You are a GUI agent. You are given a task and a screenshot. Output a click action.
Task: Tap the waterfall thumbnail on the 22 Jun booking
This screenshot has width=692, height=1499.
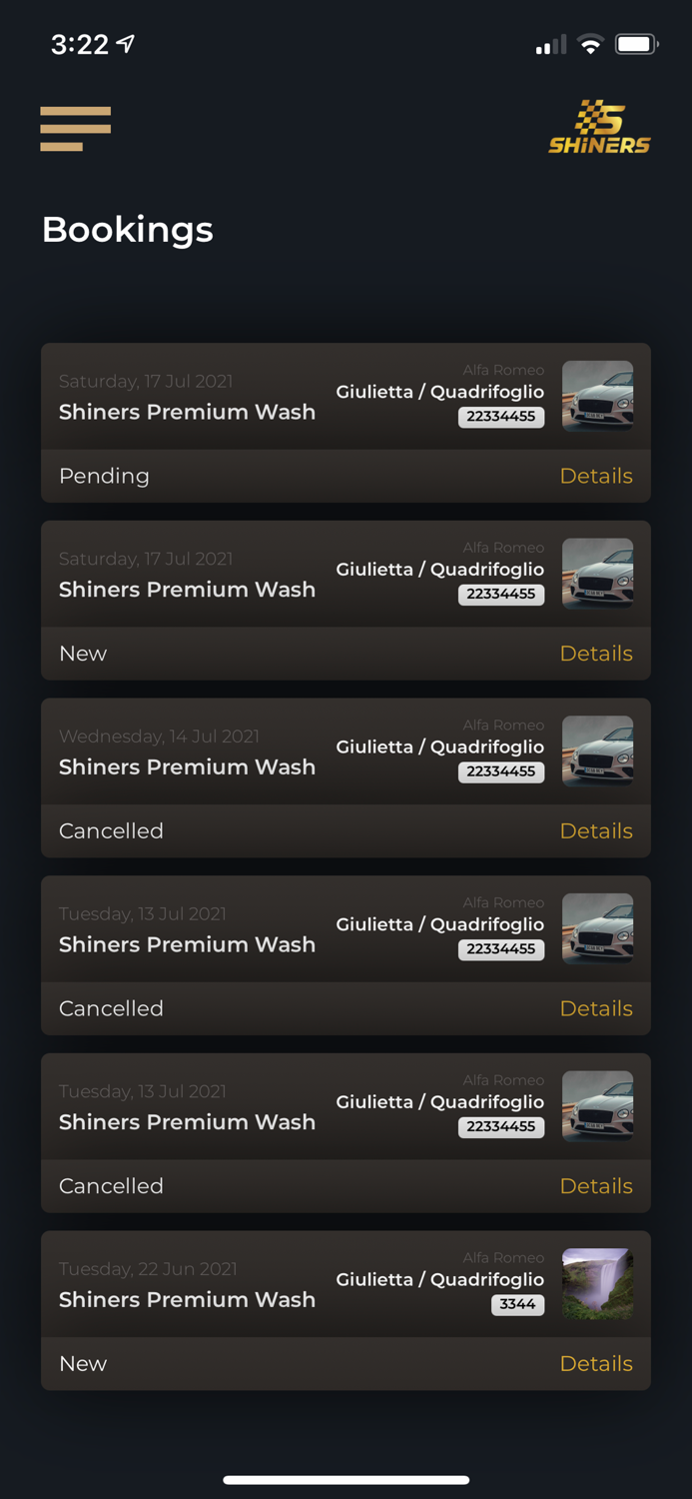pos(597,1282)
